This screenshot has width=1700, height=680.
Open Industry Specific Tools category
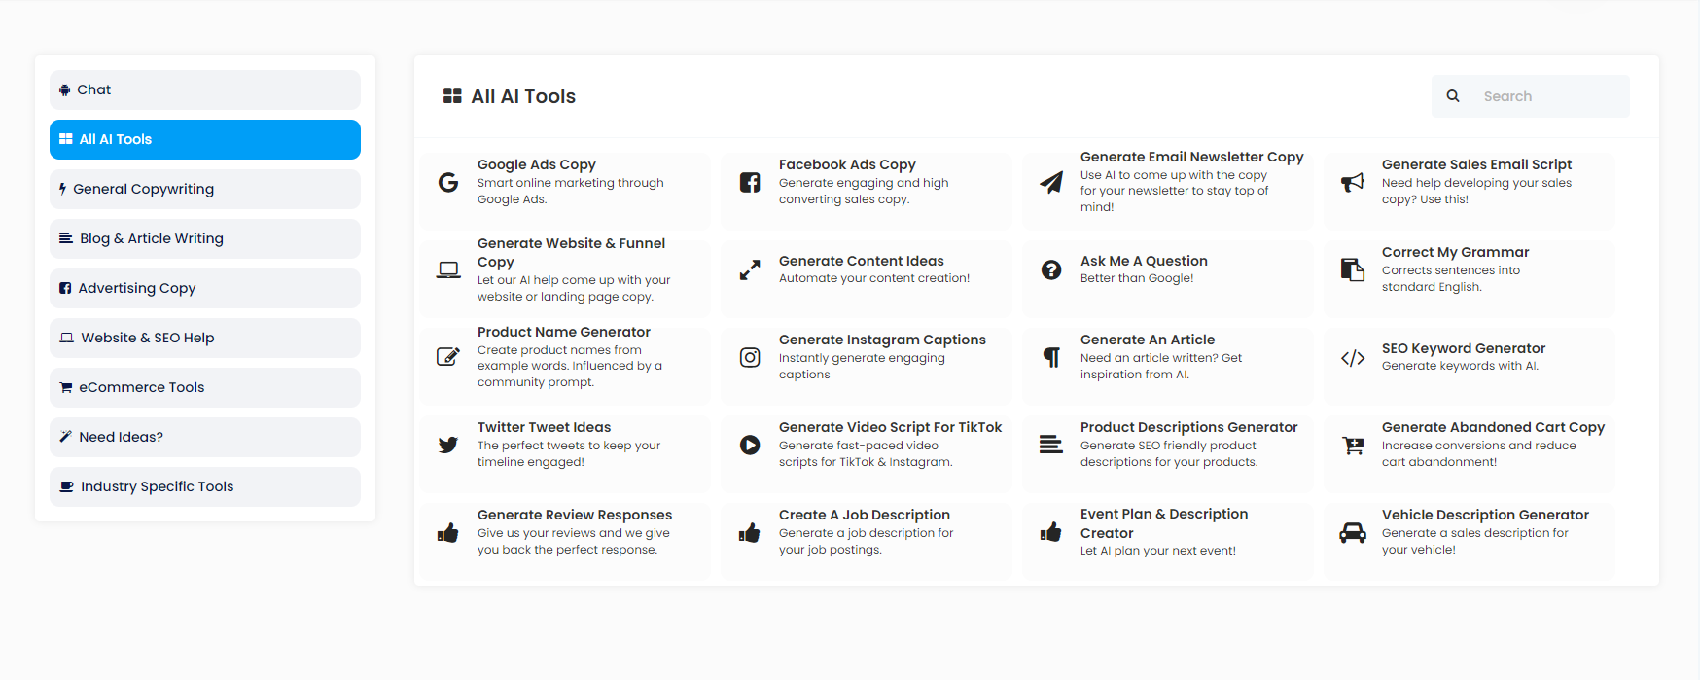[205, 486]
